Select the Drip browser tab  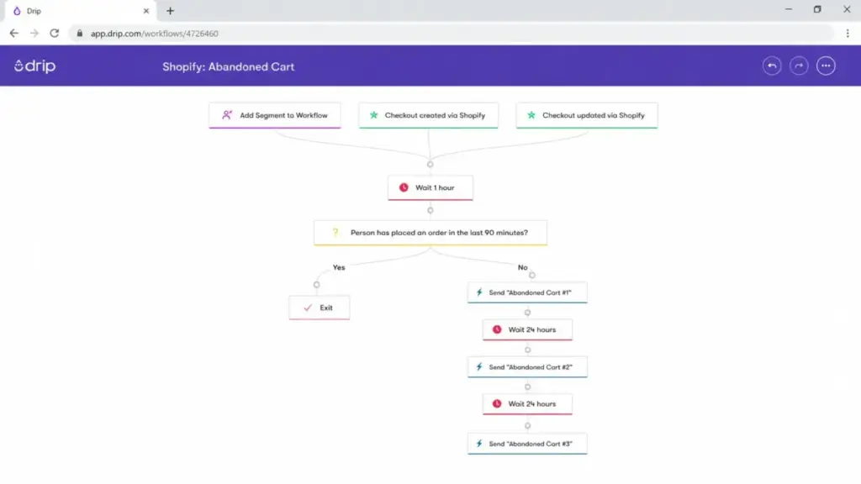click(x=82, y=11)
